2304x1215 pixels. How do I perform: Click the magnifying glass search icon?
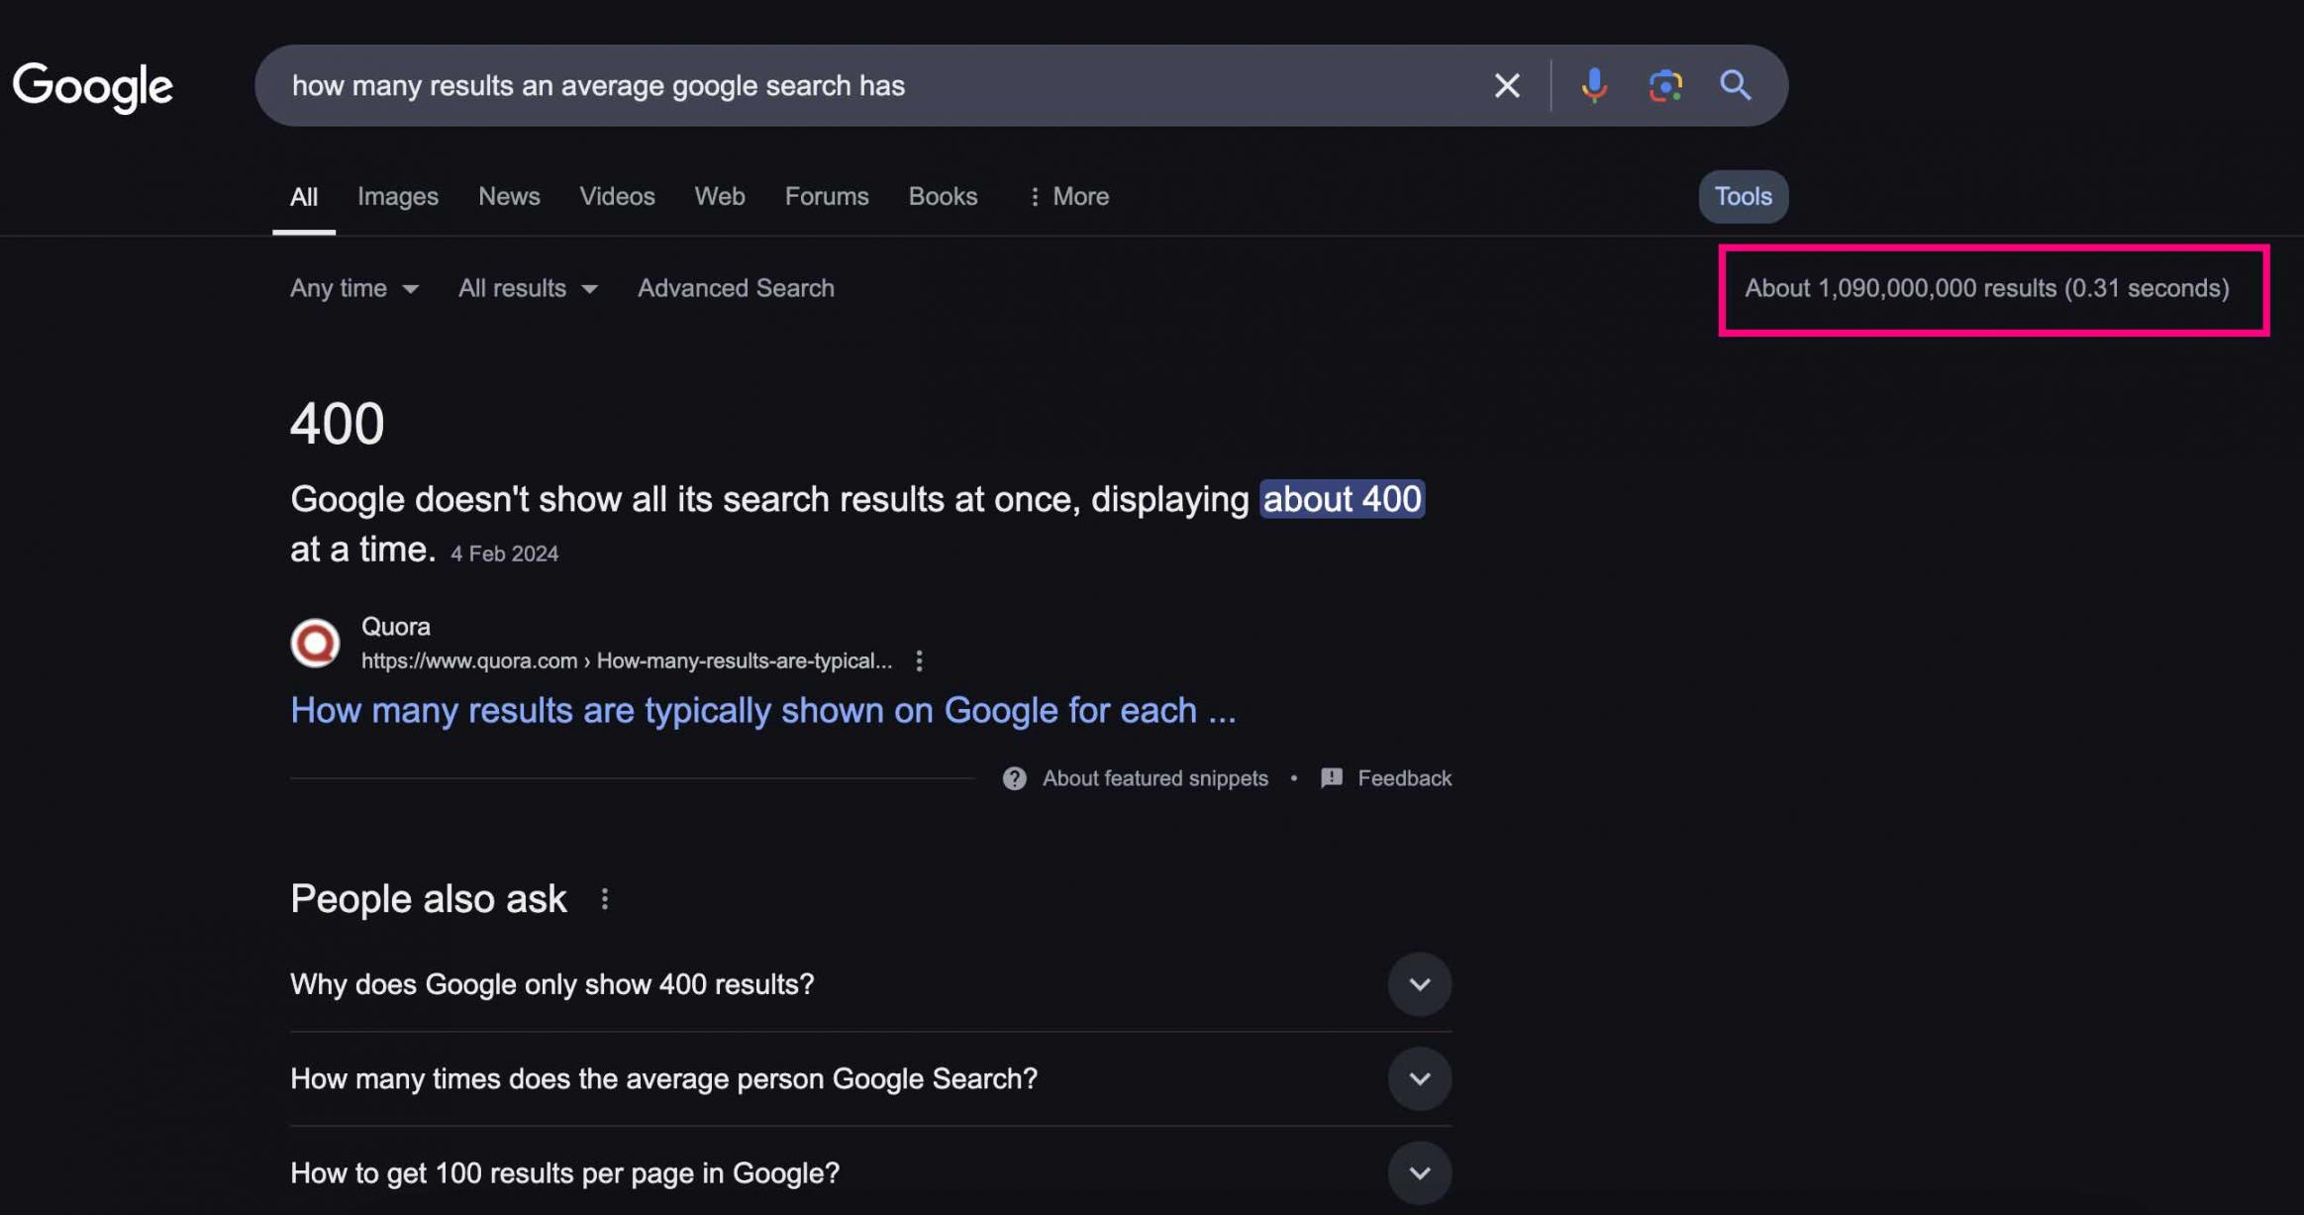(x=1735, y=85)
